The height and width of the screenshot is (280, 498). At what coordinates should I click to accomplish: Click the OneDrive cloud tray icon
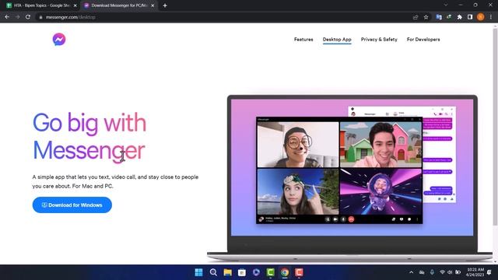422,272
